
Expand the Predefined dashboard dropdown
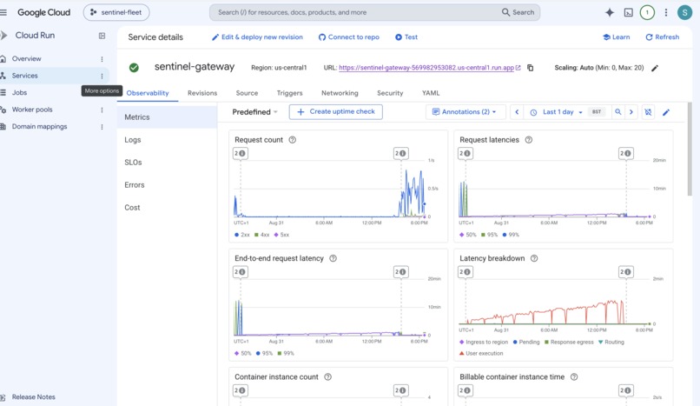pos(255,112)
